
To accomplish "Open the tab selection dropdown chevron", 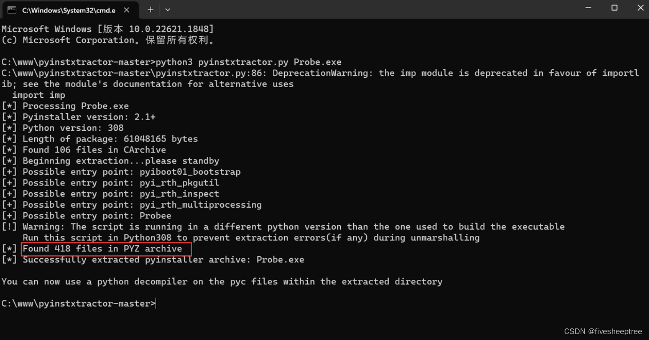I will pyautogui.click(x=167, y=9).
